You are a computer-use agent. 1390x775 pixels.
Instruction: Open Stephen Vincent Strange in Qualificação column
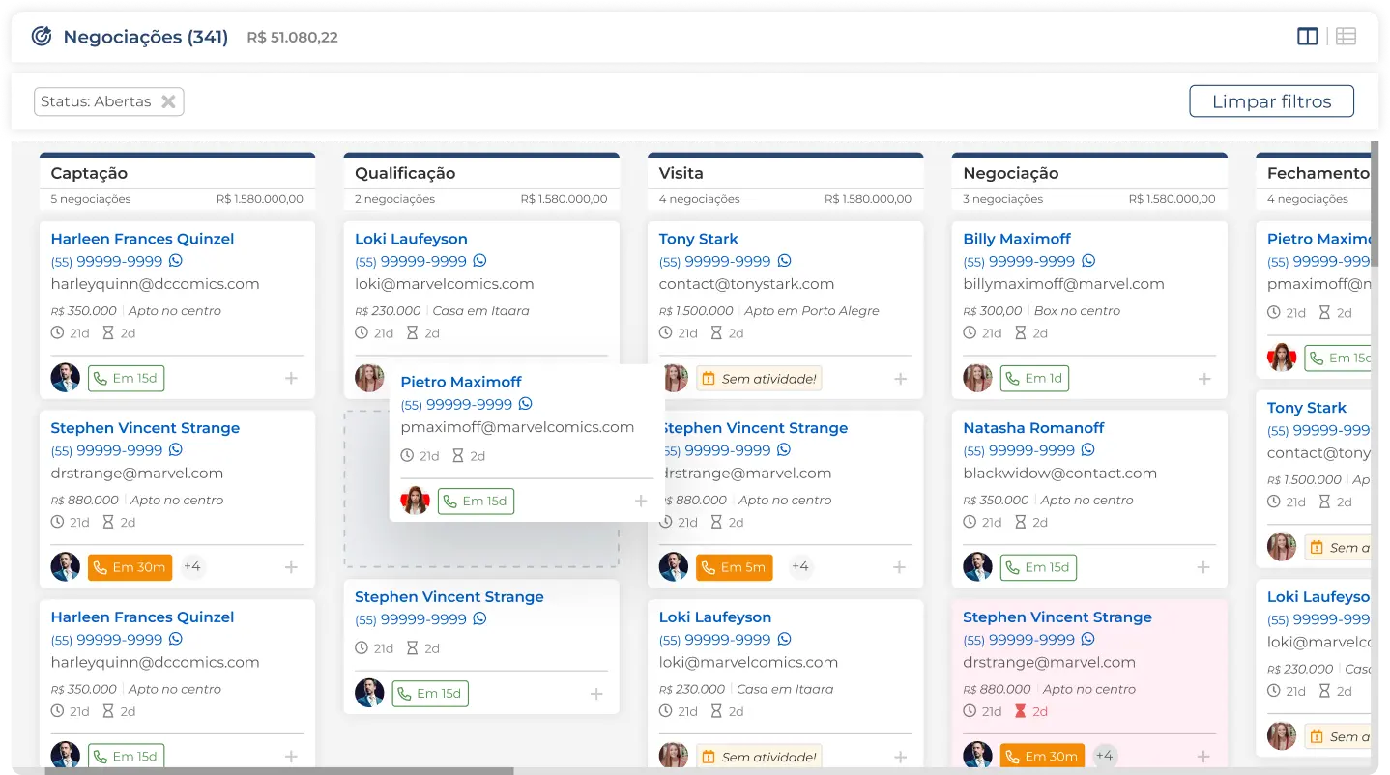click(449, 597)
